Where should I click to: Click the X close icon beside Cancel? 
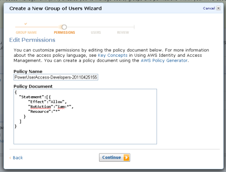point(218,8)
